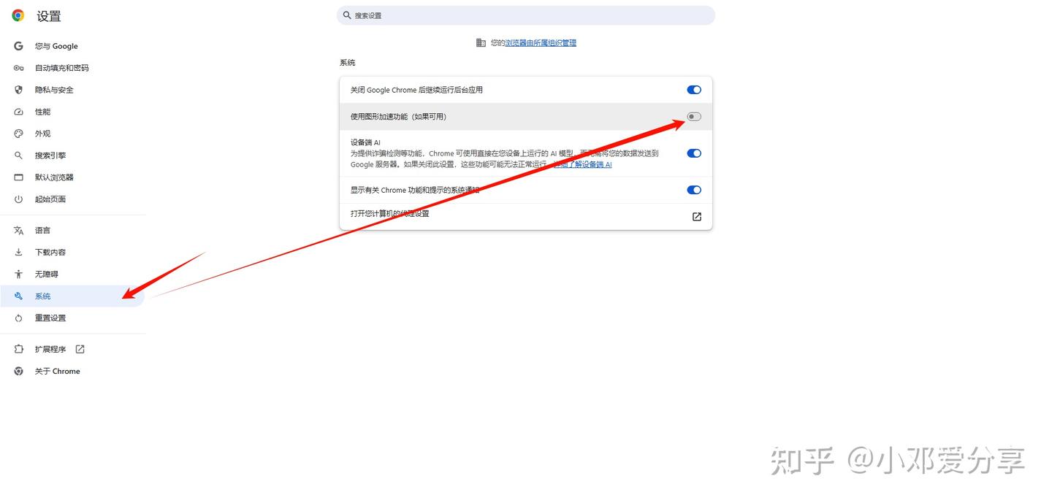Toggle 关闭 Google Chrome 后继续运行后台应用
Screen dimensions: 1052x503
tap(694, 90)
